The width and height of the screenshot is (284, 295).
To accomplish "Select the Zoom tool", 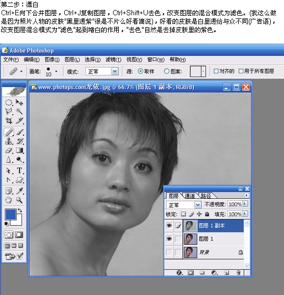I will click(19, 200).
